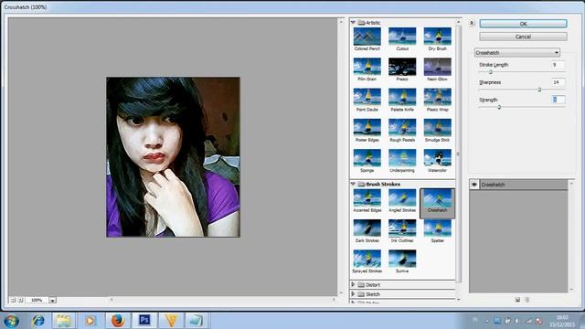Switch to Photoshop on the taskbar

pyautogui.click(x=144, y=321)
